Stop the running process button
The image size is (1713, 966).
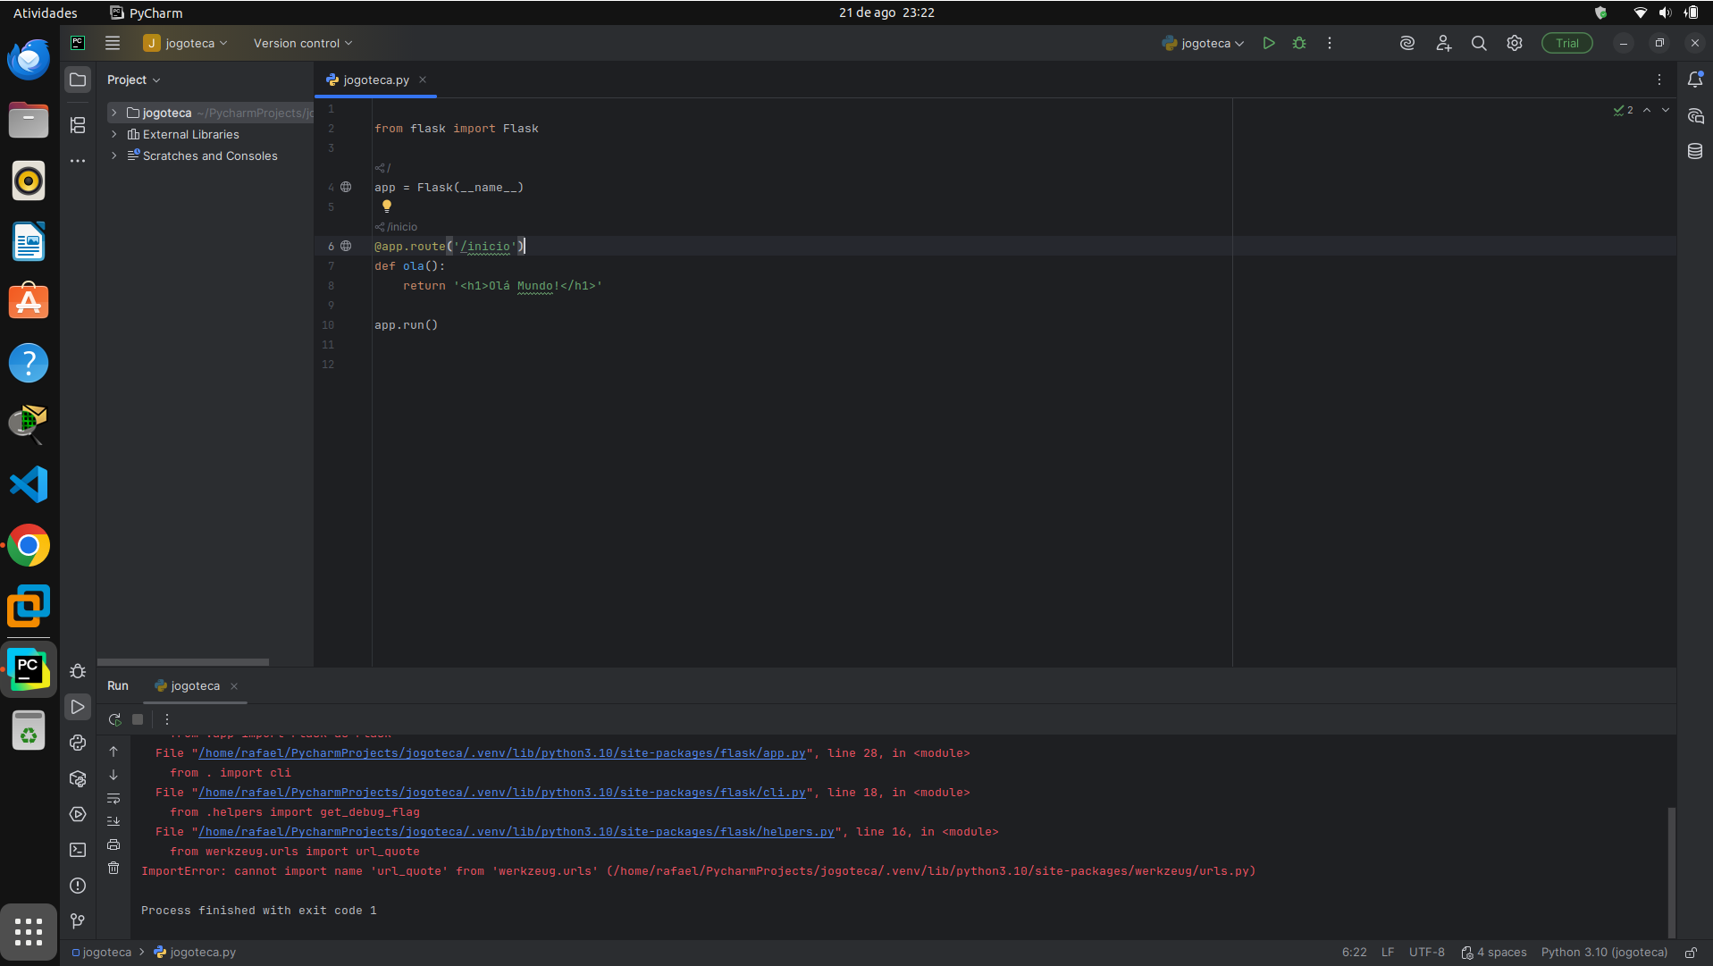pos(138,719)
